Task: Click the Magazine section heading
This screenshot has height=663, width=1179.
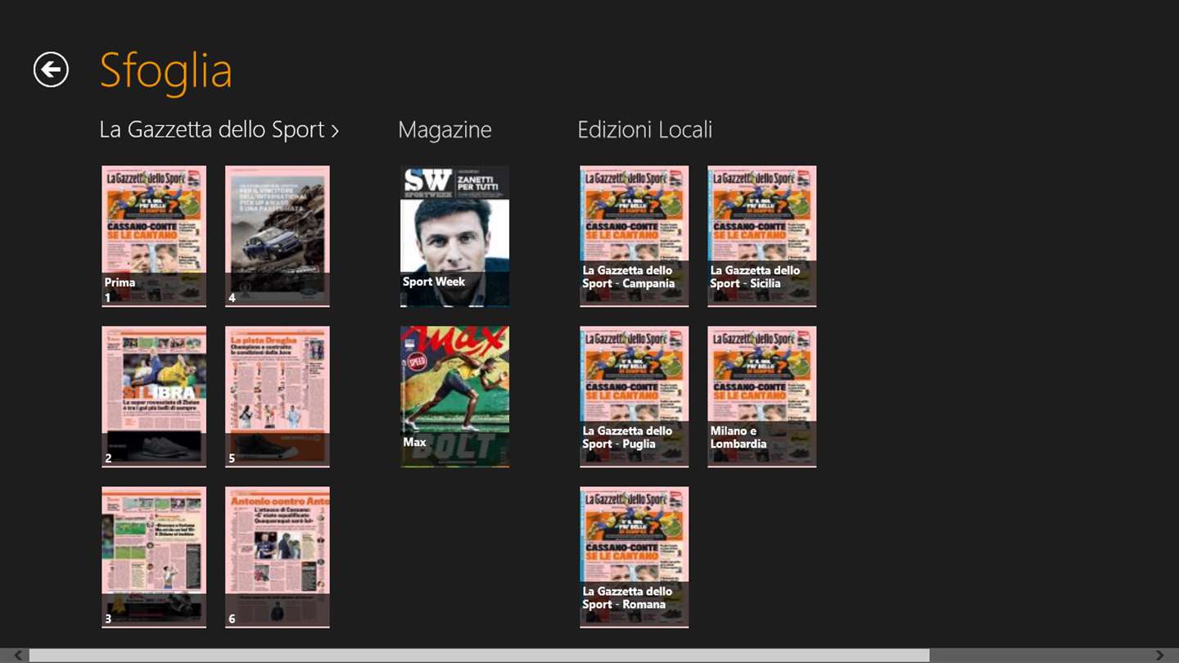Action: 445,129
